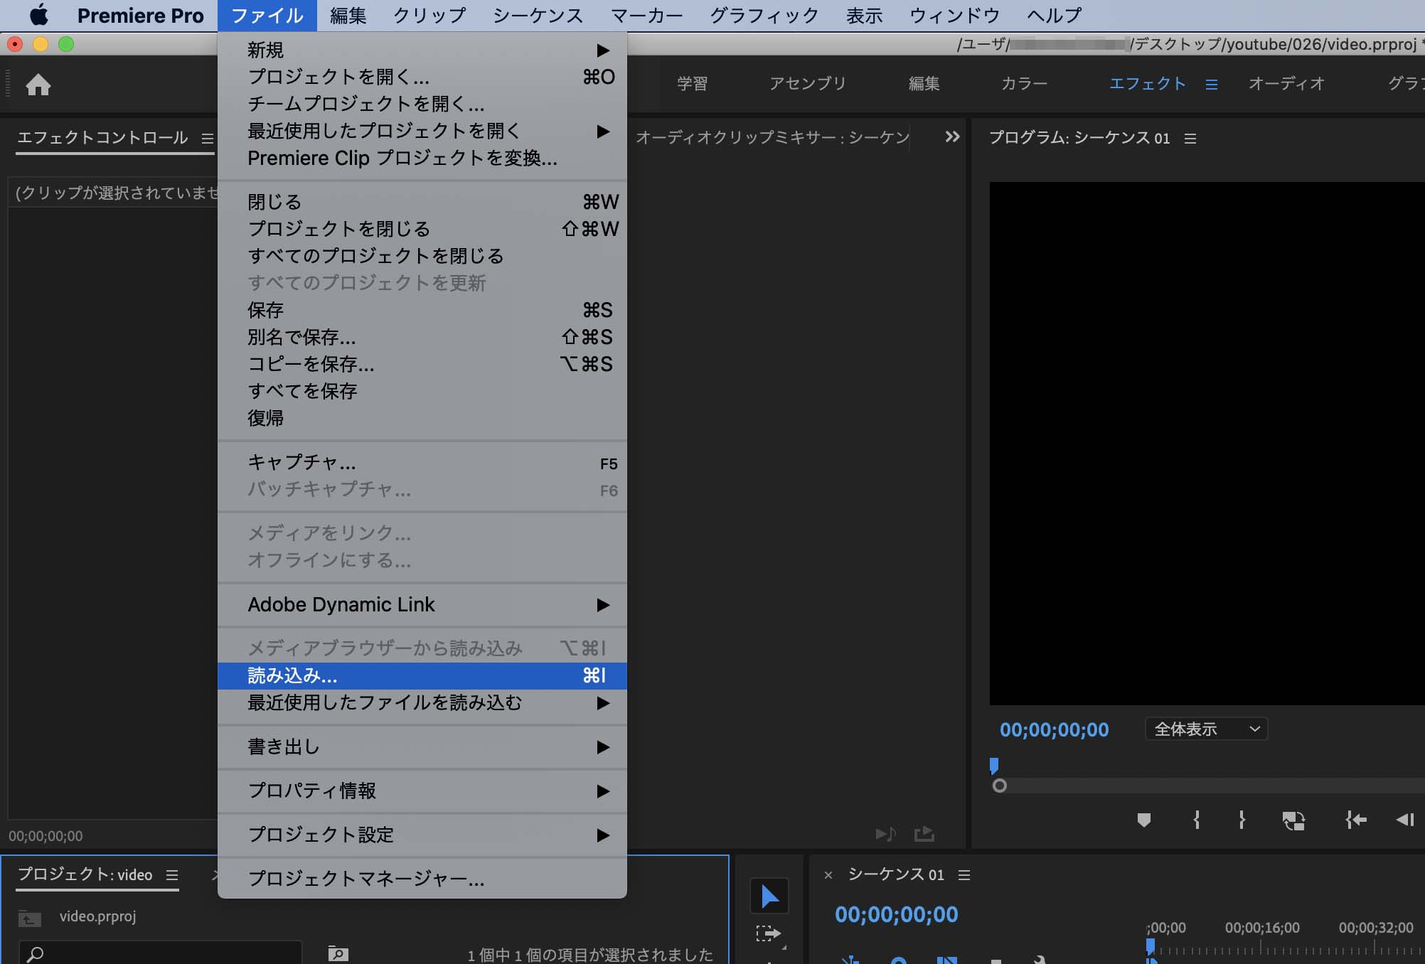Screen dimensions: 1425x964
Task: Open the 編集 menu in menu bar
Action: click(x=348, y=15)
